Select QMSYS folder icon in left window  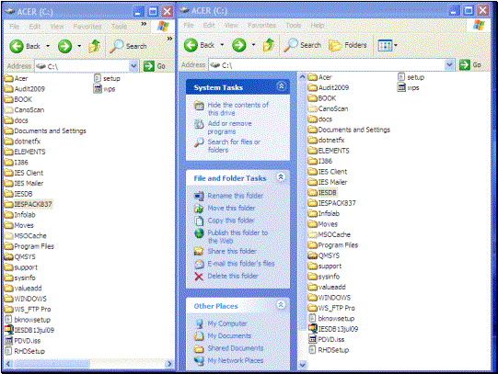[x=9, y=256]
